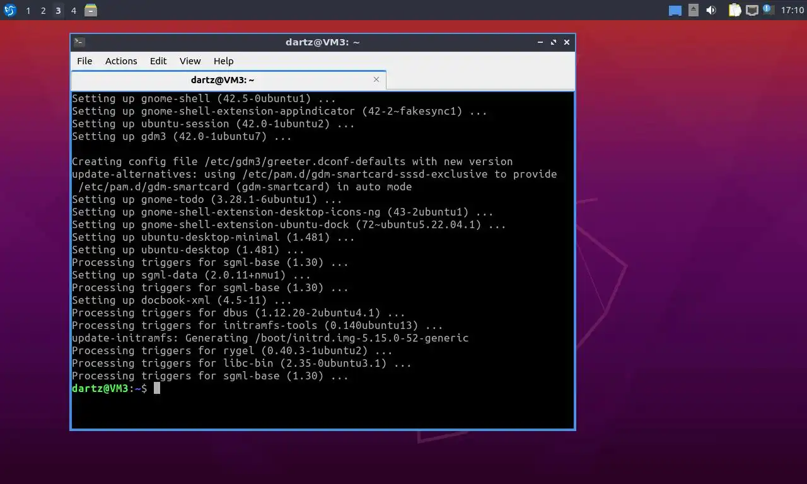This screenshot has width=807, height=484.
Task: Open the update notifier tray icon
Action: tap(767, 9)
